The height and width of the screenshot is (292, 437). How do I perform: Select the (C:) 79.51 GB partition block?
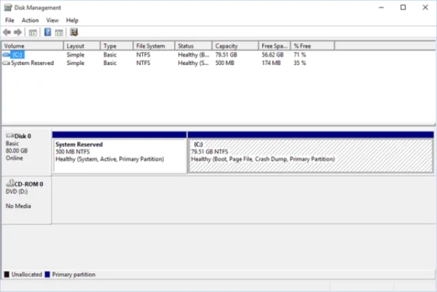point(311,152)
